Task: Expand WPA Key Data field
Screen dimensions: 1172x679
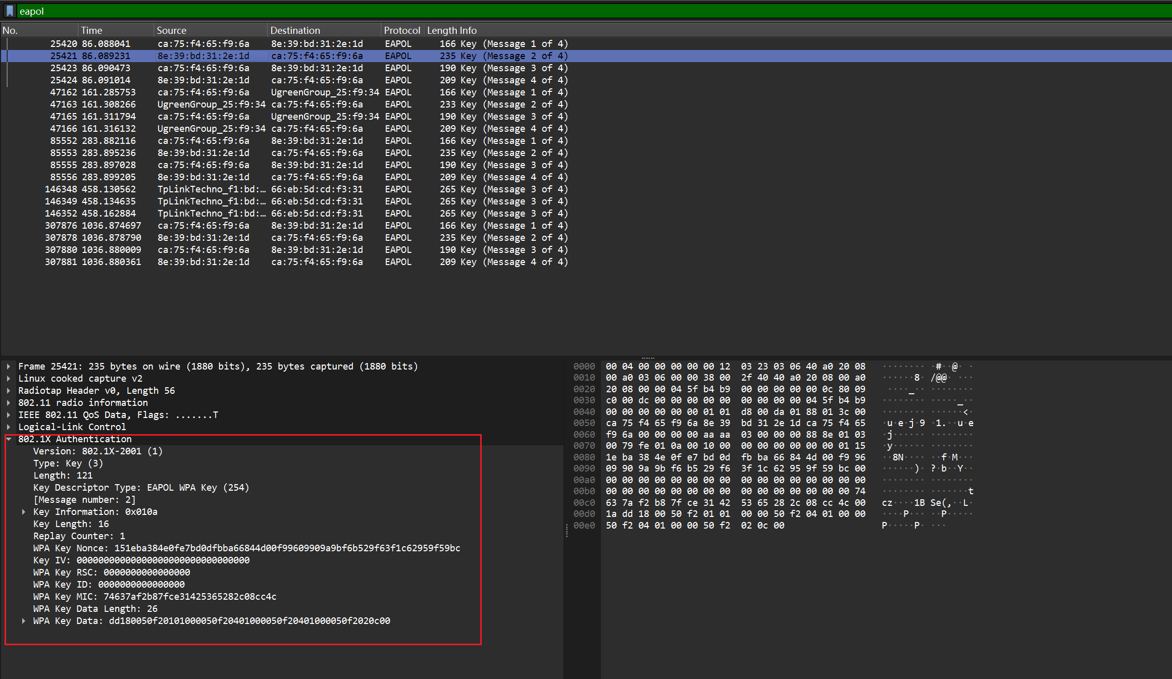Action: [x=24, y=620]
